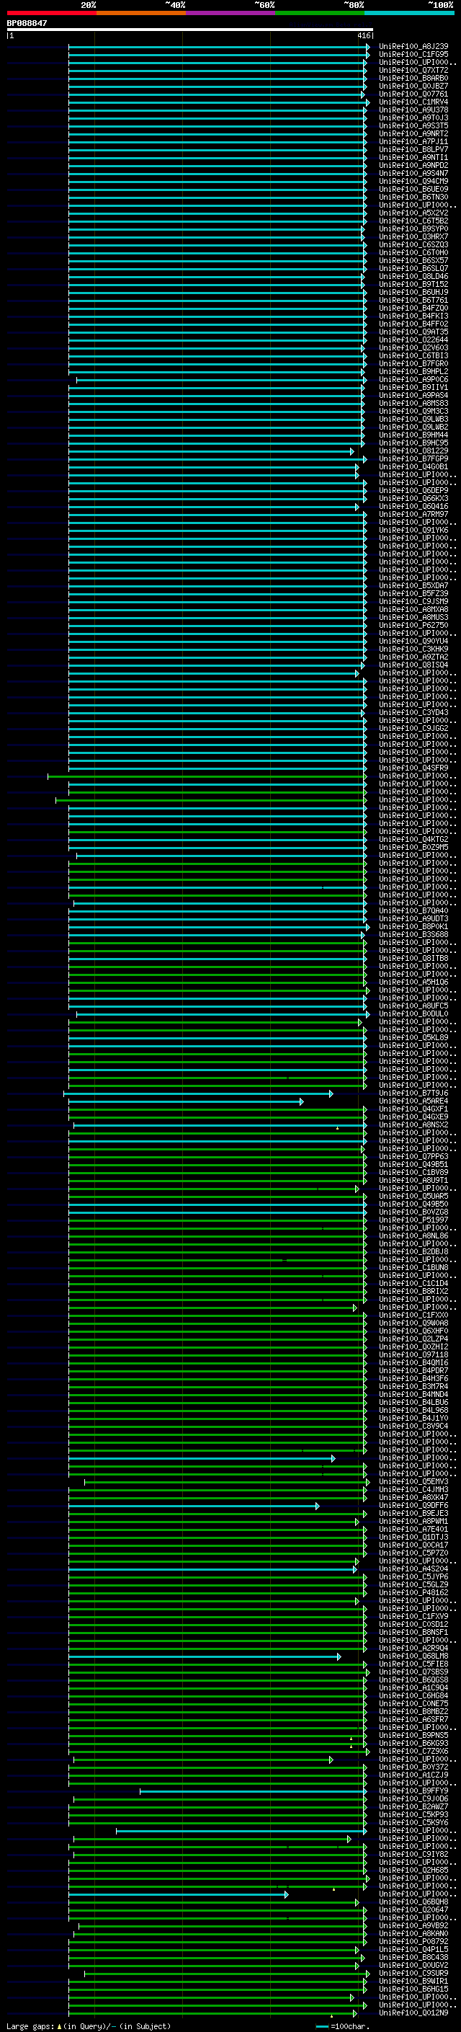Click the UniRef100_B4MND4 label

pyautogui.click(x=413, y=1394)
